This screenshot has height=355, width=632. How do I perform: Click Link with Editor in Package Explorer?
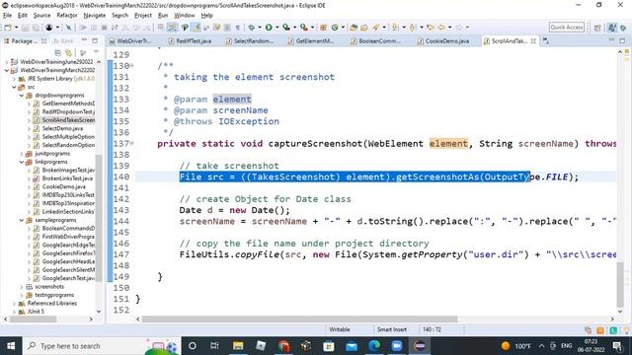click(69, 52)
